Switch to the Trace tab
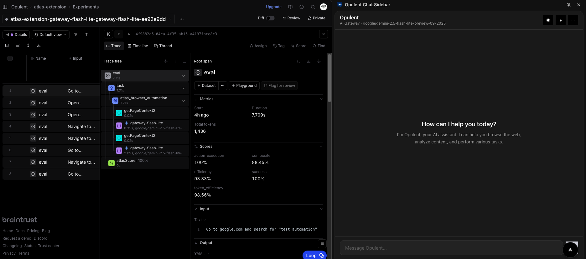The height and width of the screenshot is (259, 586). tap(114, 46)
